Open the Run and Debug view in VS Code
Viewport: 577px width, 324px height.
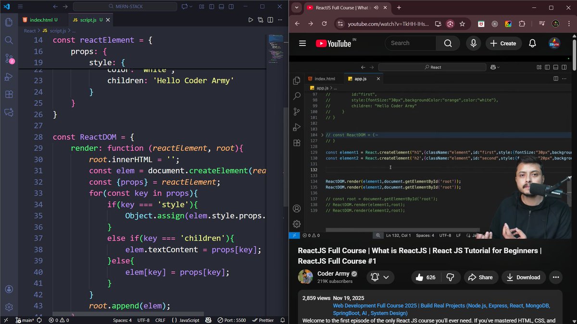click(x=9, y=76)
